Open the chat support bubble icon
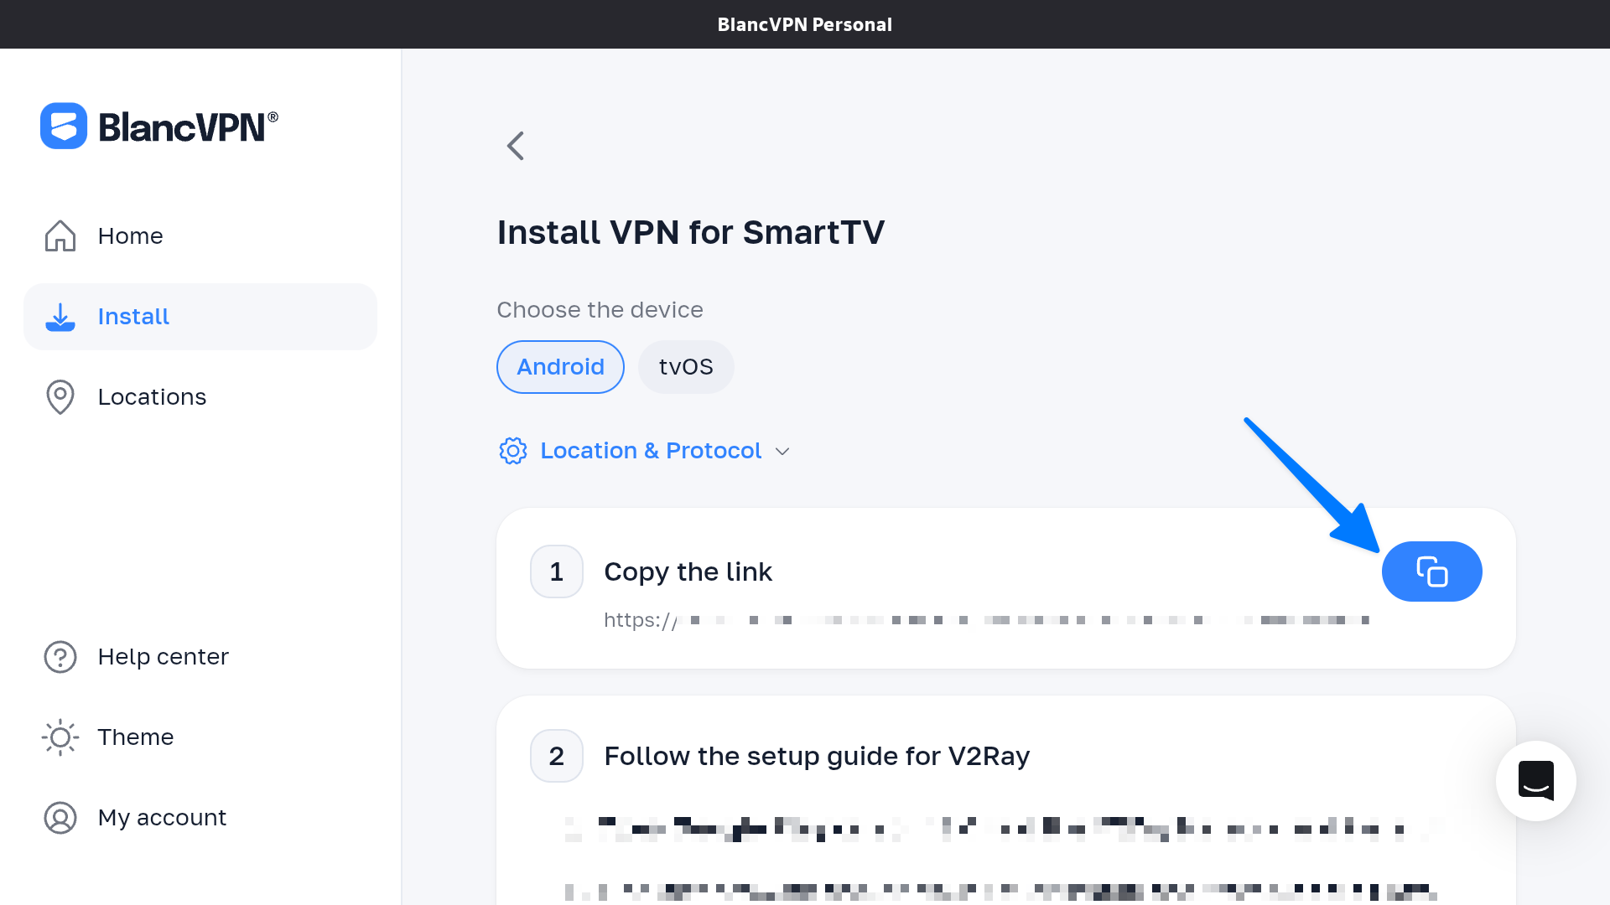 click(1535, 781)
